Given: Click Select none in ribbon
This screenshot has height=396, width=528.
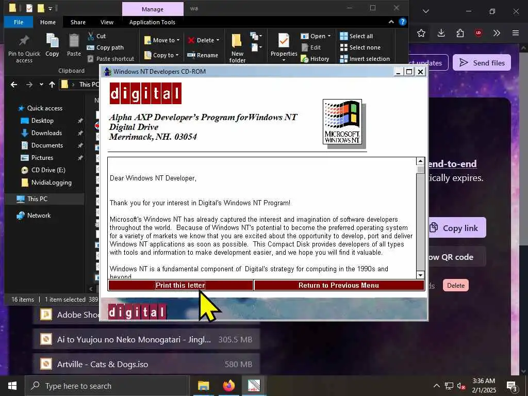Looking at the screenshot, I should [360, 47].
